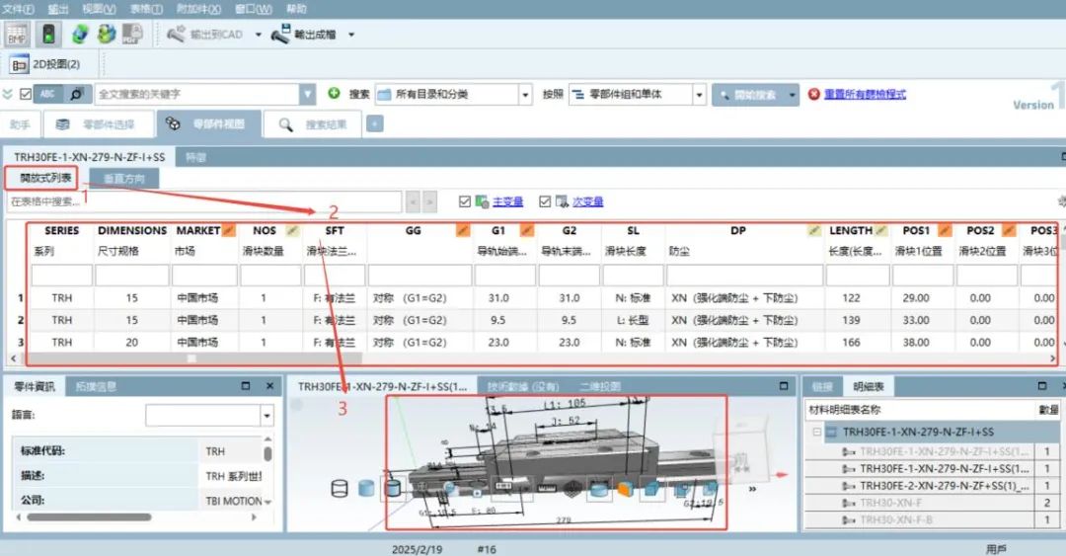
Task: Click the PDF data sheet icon
Action: click(x=132, y=34)
